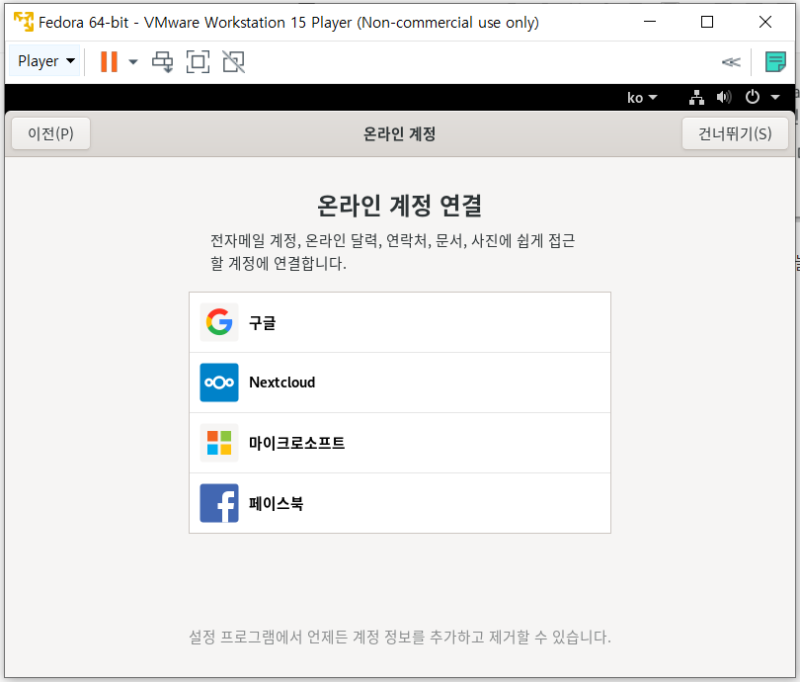800x682 pixels.
Task: Pause the virtual machine
Action: [x=109, y=61]
